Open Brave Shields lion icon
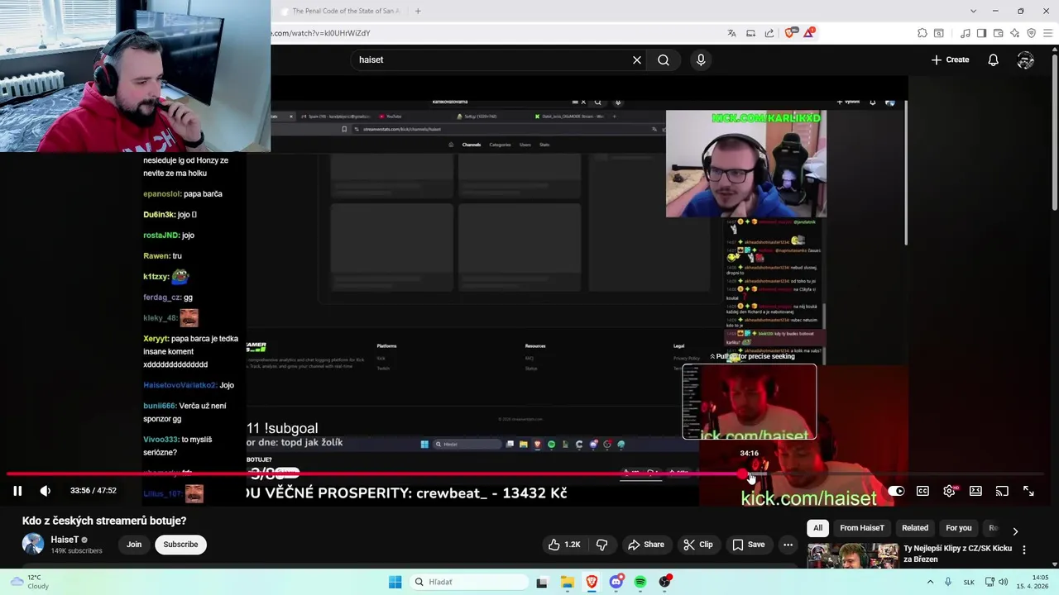 click(x=789, y=33)
